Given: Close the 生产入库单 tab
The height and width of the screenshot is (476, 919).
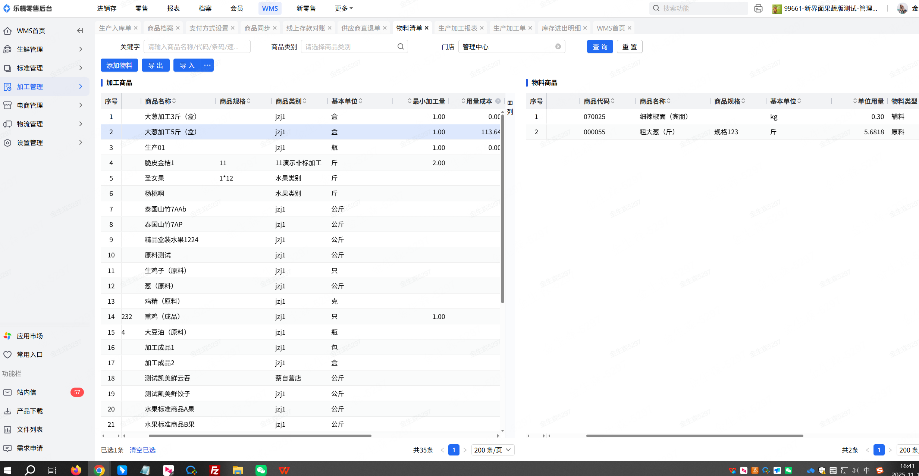Looking at the screenshot, I should tap(136, 28).
